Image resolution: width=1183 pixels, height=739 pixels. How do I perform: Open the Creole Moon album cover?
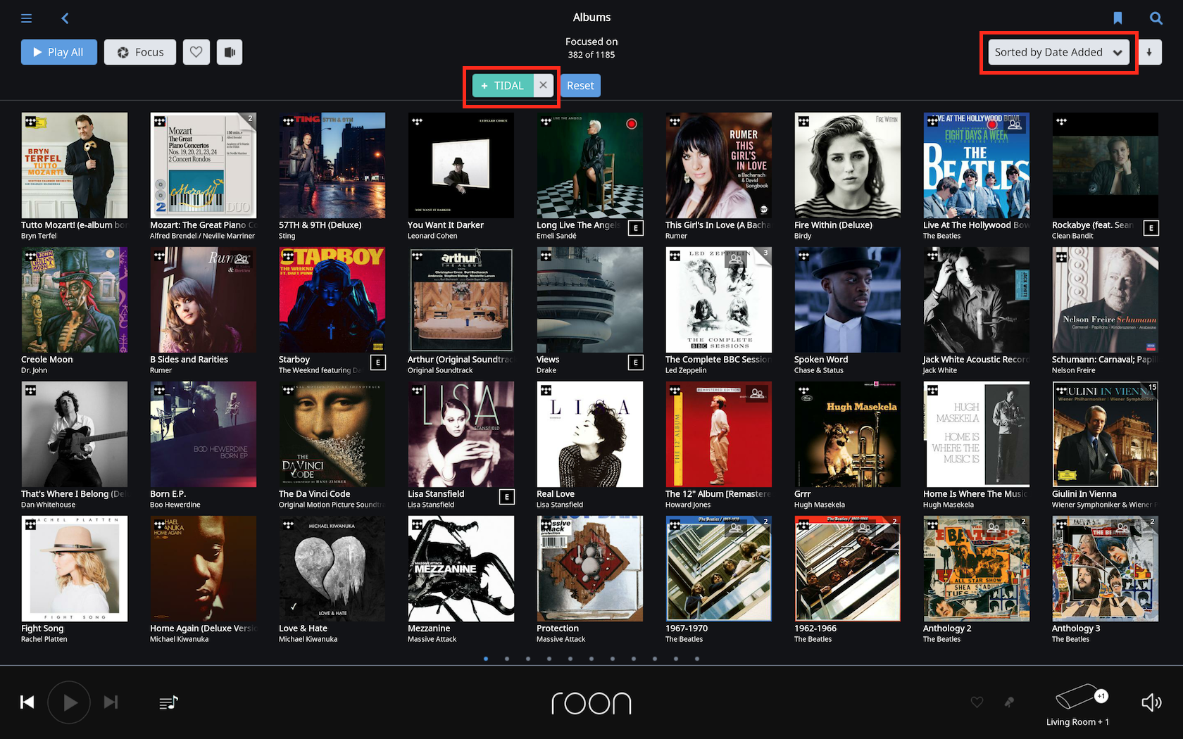(x=75, y=300)
